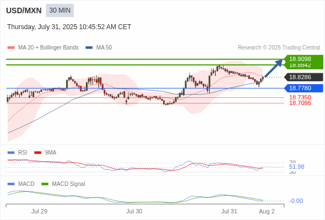Click the red 18.7095 support label
Screen dimensions: 325x220
pyautogui.click(x=300, y=103)
